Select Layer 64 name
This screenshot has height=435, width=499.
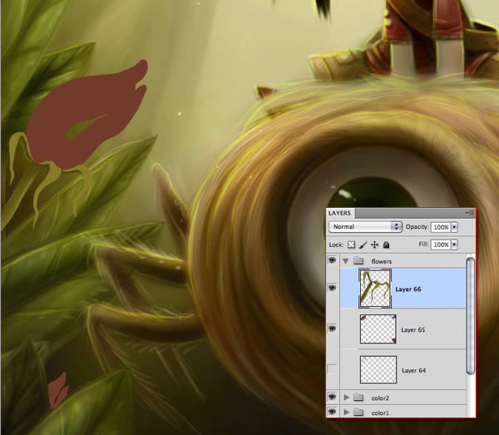pos(413,370)
